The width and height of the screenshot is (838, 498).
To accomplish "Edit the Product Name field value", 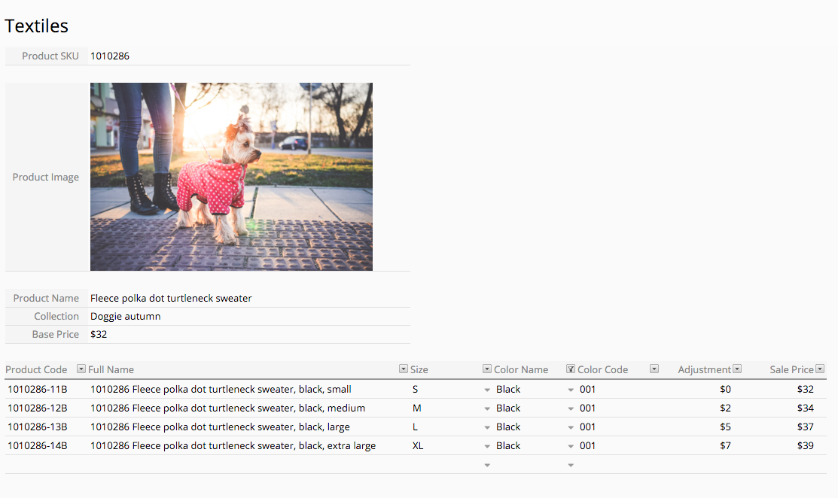I will click(x=249, y=299).
